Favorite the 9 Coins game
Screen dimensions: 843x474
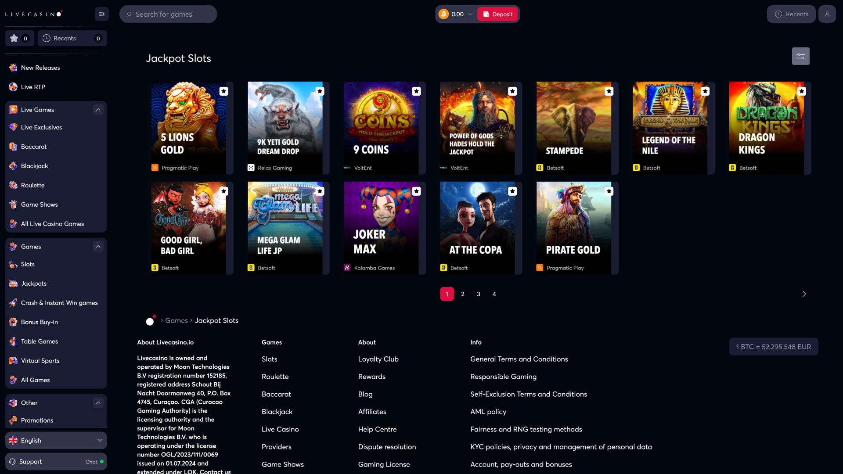(416, 91)
